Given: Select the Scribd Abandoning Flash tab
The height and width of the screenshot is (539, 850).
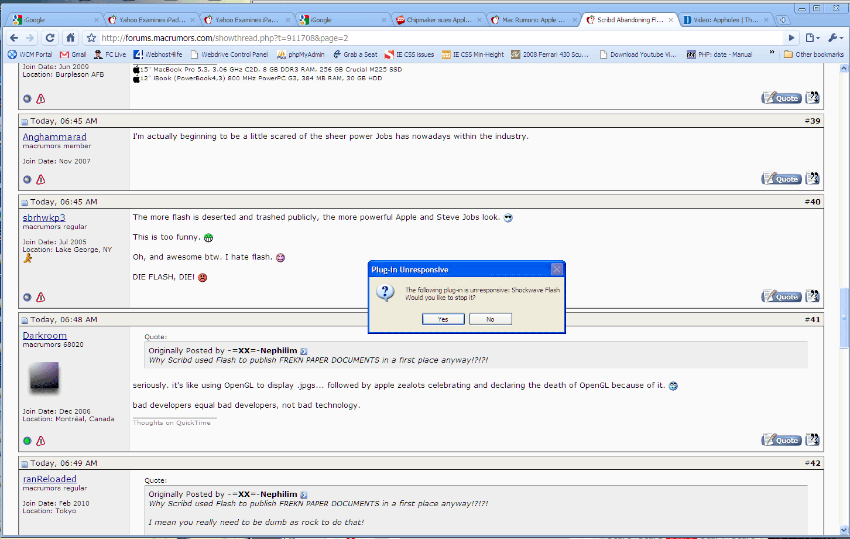Looking at the screenshot, I should click(x=630, y=20).
